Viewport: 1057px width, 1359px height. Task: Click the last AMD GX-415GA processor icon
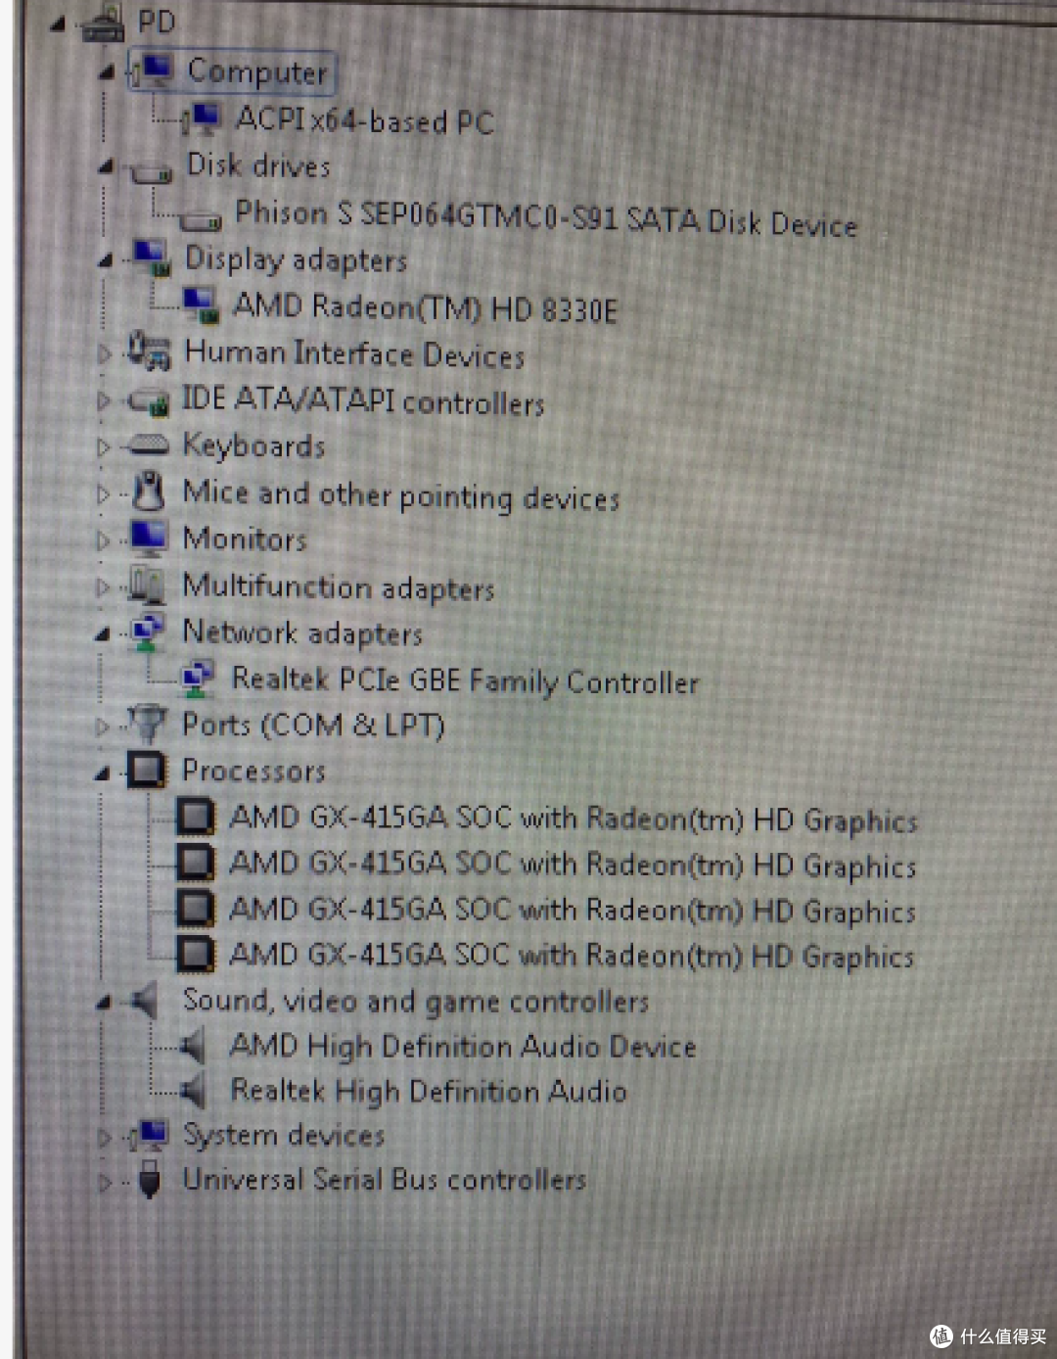(195, 954)
